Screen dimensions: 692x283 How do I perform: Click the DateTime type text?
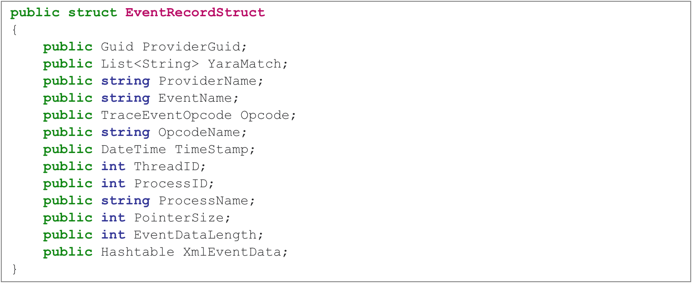(x=133, y=149)
